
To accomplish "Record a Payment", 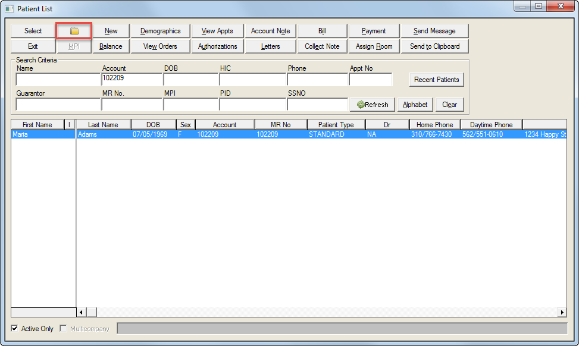I will coord(373,30).
